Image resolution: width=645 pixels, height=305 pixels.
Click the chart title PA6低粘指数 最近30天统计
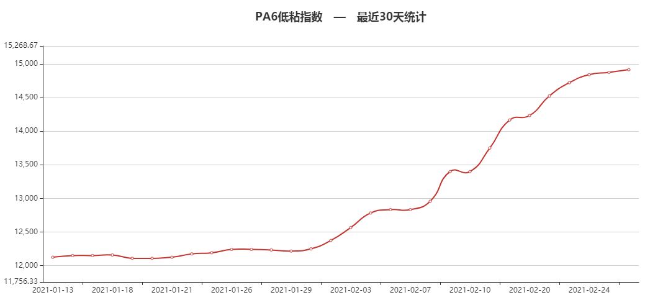coord(340,17)
